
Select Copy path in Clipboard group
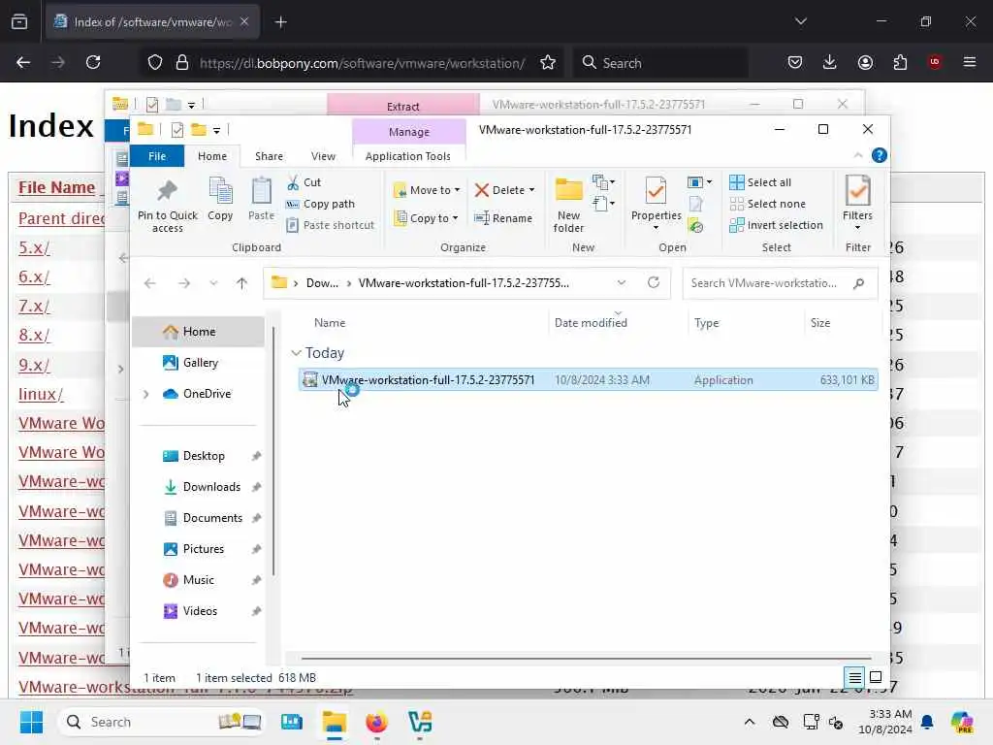click(320, 204)
